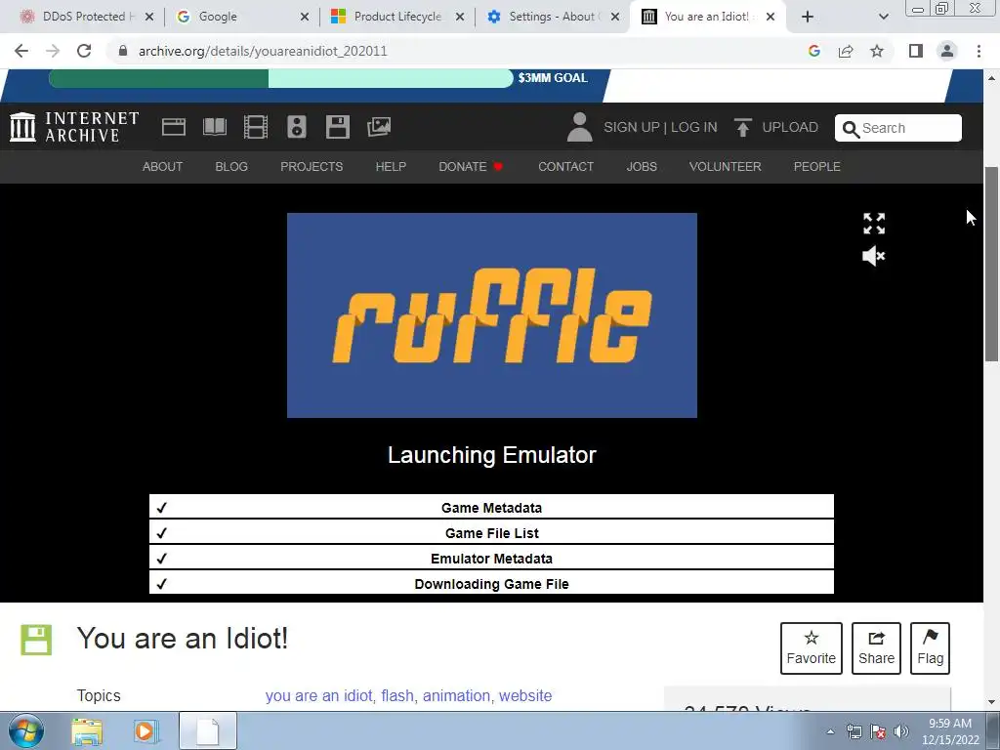The width and height of the screenshot is (1000, 750).
Task: Click the ABOUT menu link
Action: (163, 166)
